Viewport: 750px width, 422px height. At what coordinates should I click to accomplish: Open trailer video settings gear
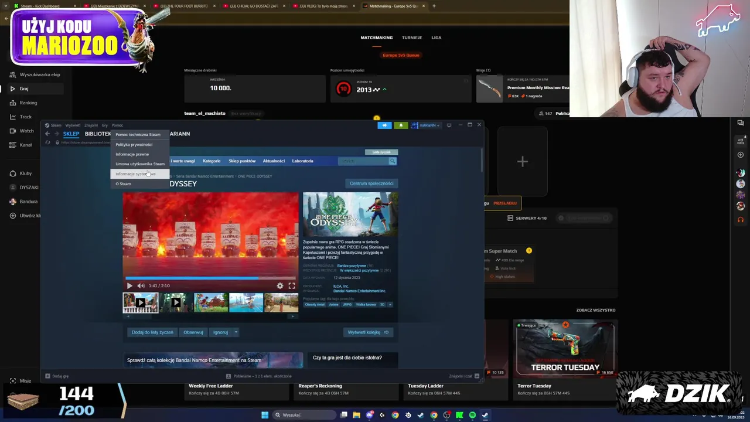(x=280, y=286)
